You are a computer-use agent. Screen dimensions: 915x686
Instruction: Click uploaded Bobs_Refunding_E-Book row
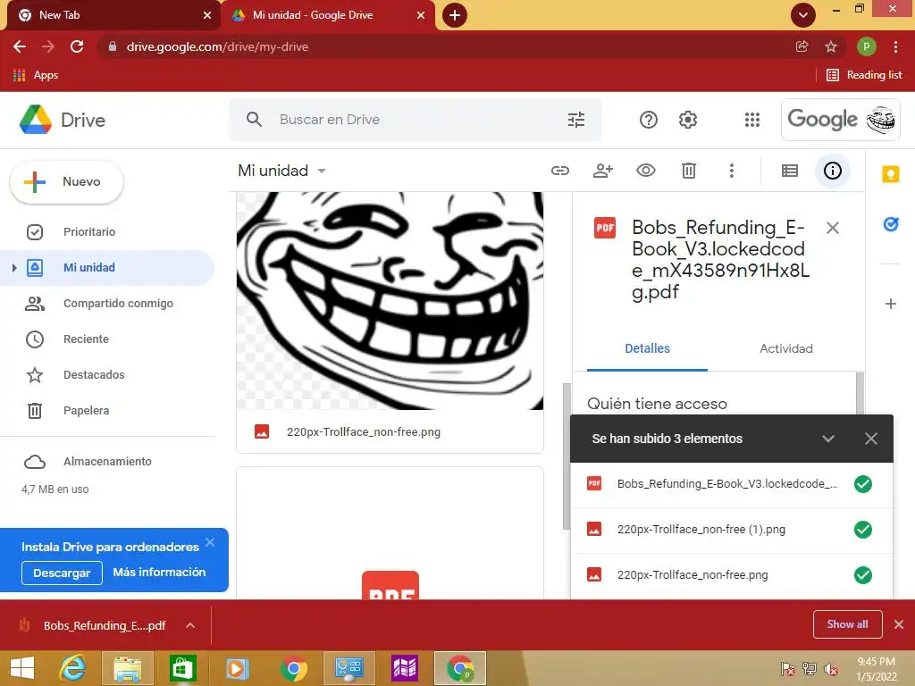tap(731, 484)
